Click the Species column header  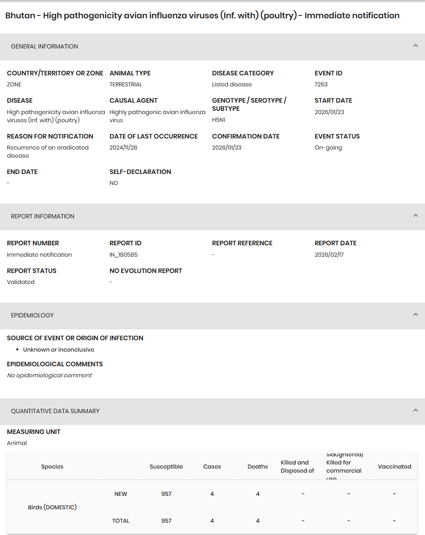[x=52, y=467]
